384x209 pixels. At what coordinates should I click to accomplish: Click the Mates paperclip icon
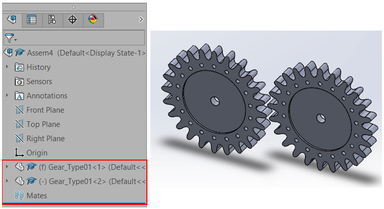(19, 195)
